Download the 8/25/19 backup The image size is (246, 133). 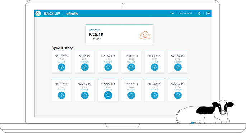(61, 67)
